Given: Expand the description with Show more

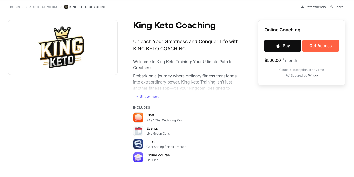Looking at the screenshot, I should 150,96.
